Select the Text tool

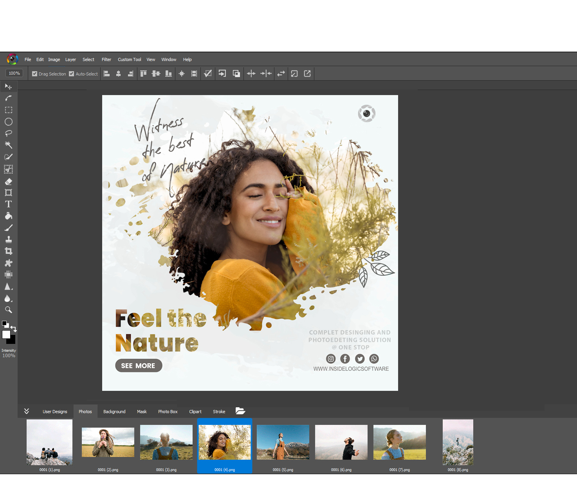coord(8,204)
